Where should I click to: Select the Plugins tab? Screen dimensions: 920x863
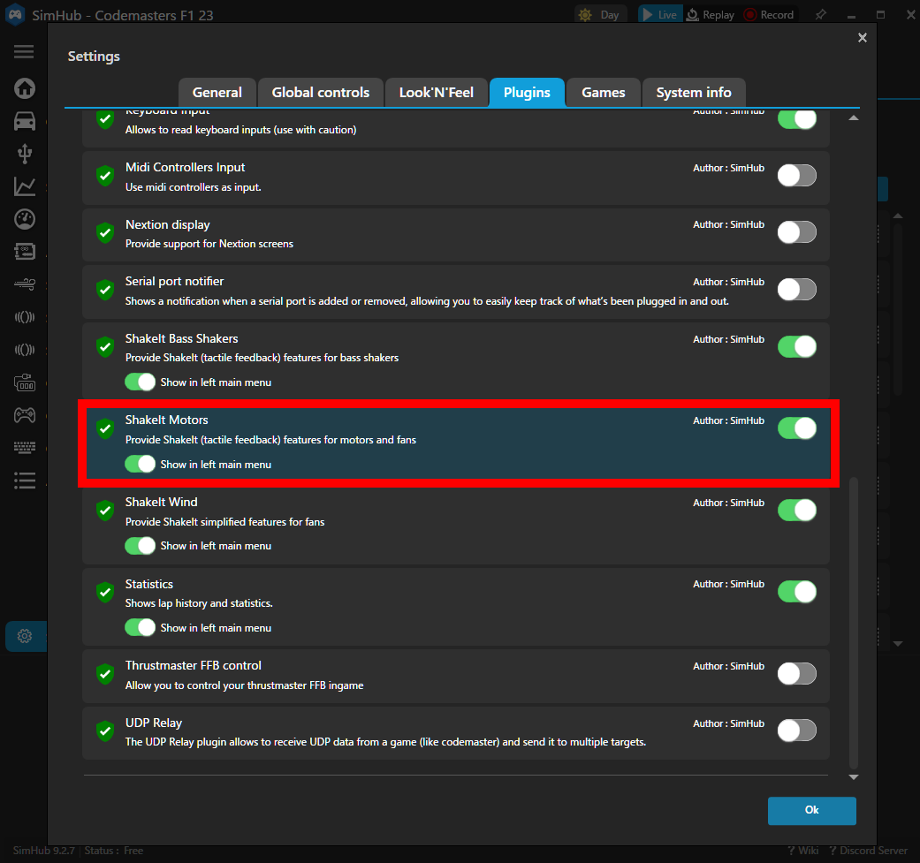pyautogui.click(x=527, y=93)
